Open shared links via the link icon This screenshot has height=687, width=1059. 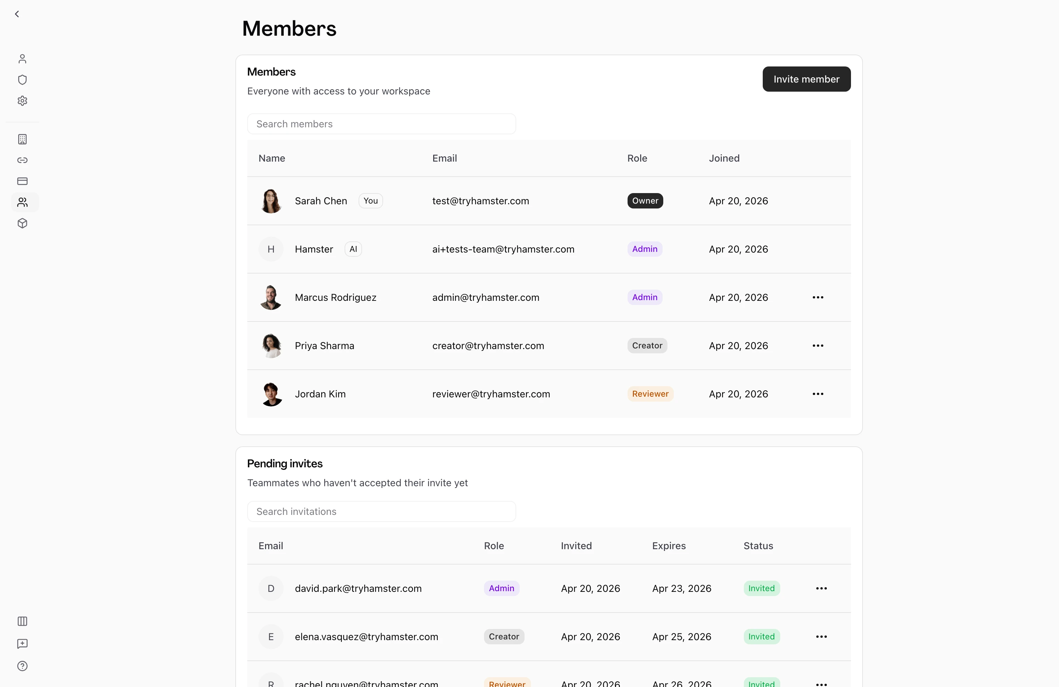22,160
